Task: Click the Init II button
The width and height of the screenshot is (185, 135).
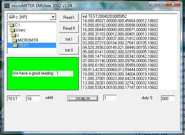Action: point(69,50)
